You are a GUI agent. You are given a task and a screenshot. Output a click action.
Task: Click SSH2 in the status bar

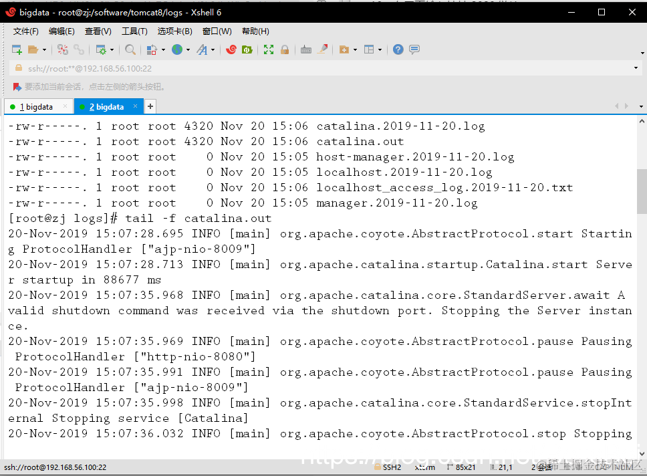pyautogui.click(x=392, y=467)
